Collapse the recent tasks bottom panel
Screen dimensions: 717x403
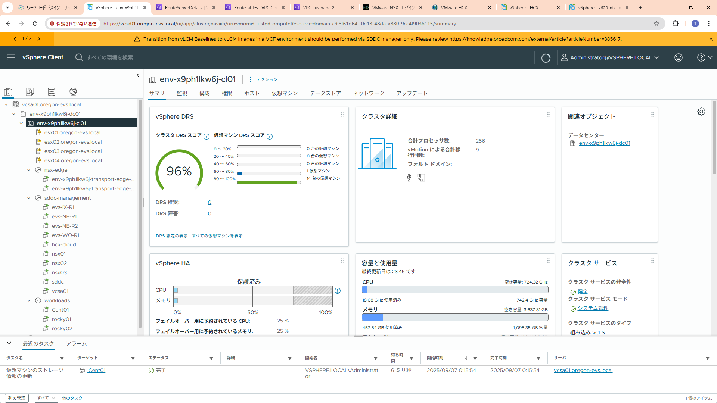[x=9, y=343]
